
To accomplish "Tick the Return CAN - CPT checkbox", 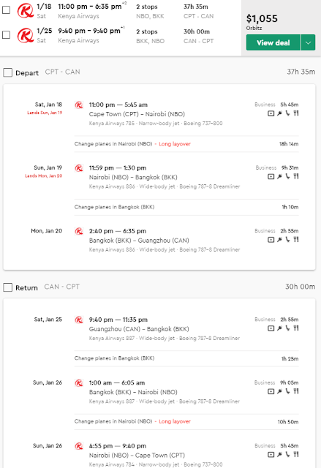I will 8,287.
